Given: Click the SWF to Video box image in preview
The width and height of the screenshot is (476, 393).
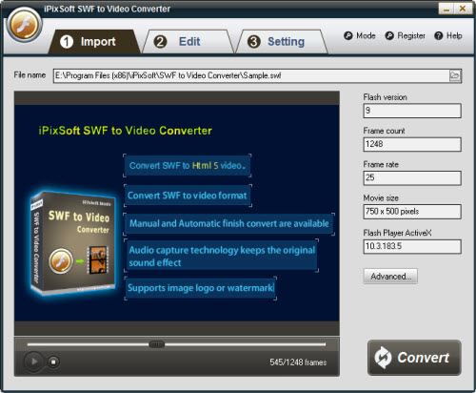Looking at the screenshot, I should tap(73, 242).
